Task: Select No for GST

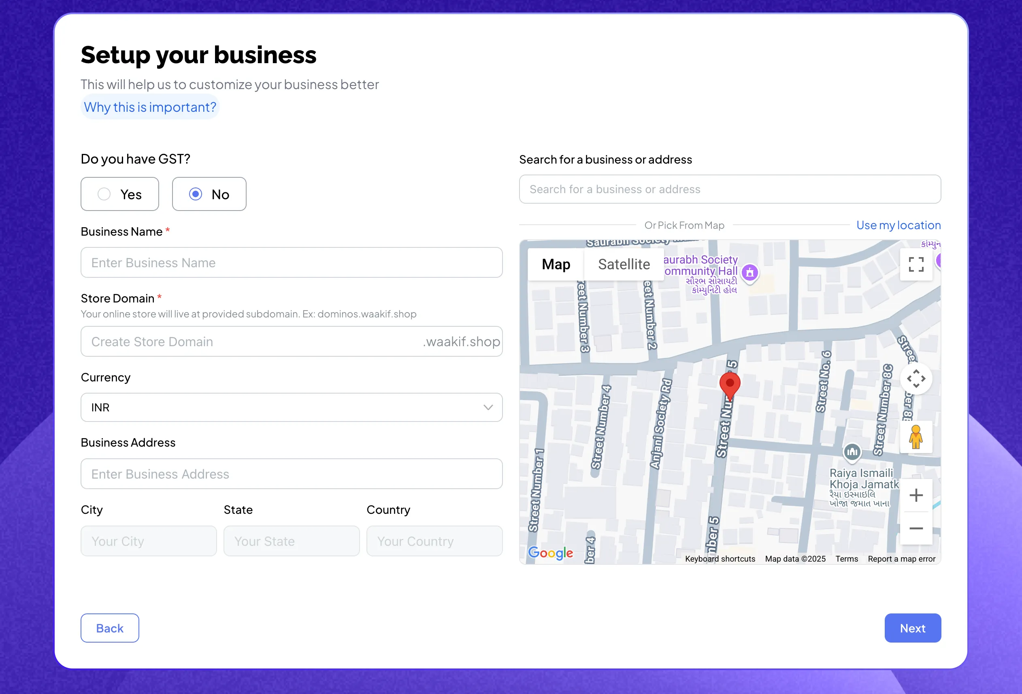Action: click(x=209, y=194)
